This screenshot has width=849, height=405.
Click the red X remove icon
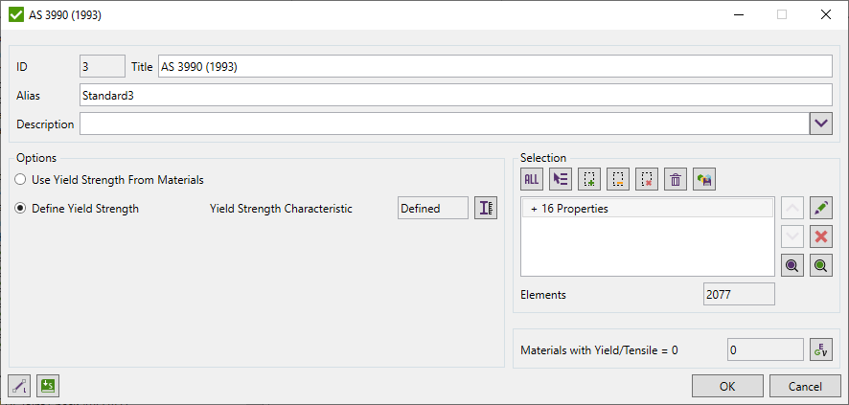(819, 236)
